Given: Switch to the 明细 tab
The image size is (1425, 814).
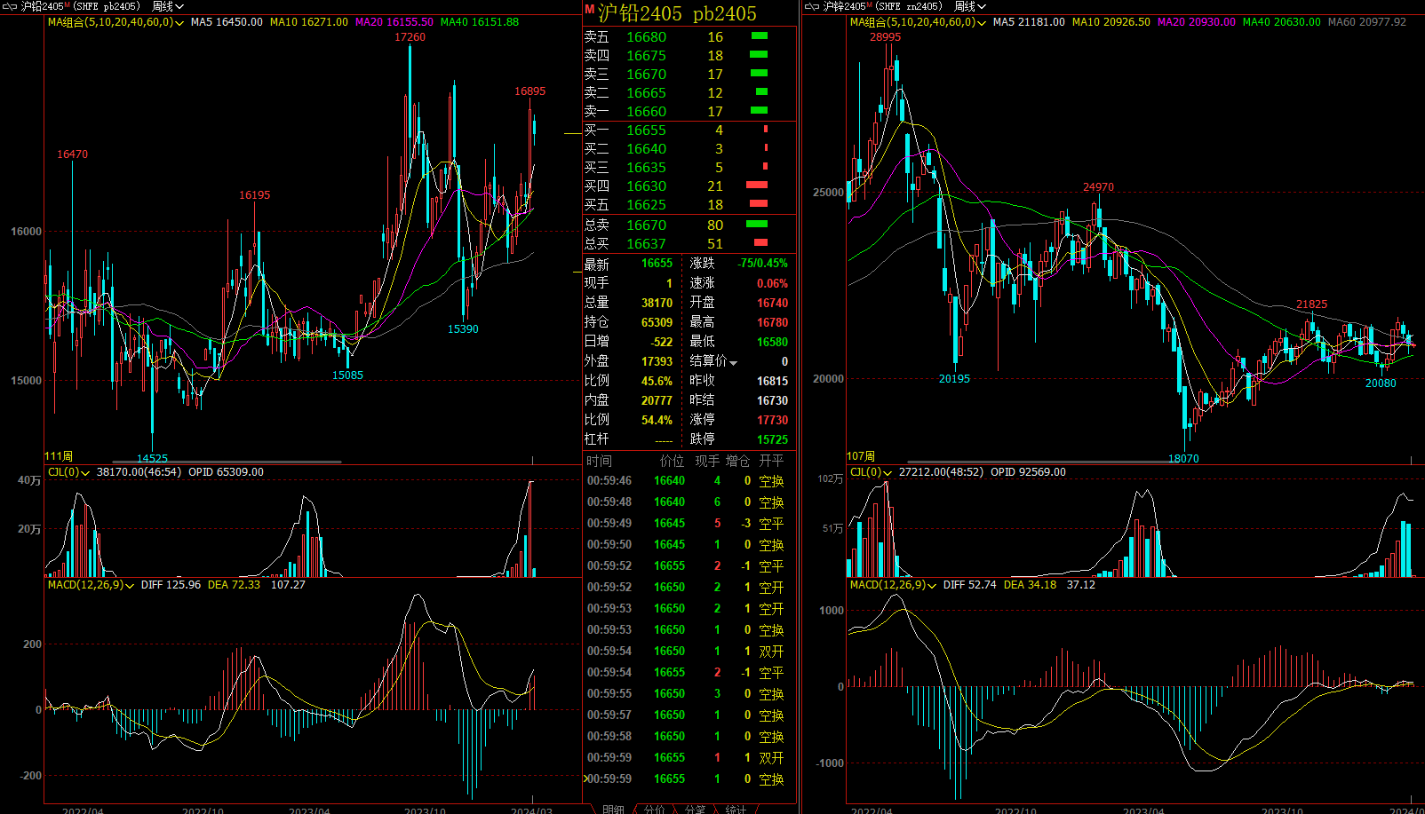Looking at the screenshot, I should point(613,809).
